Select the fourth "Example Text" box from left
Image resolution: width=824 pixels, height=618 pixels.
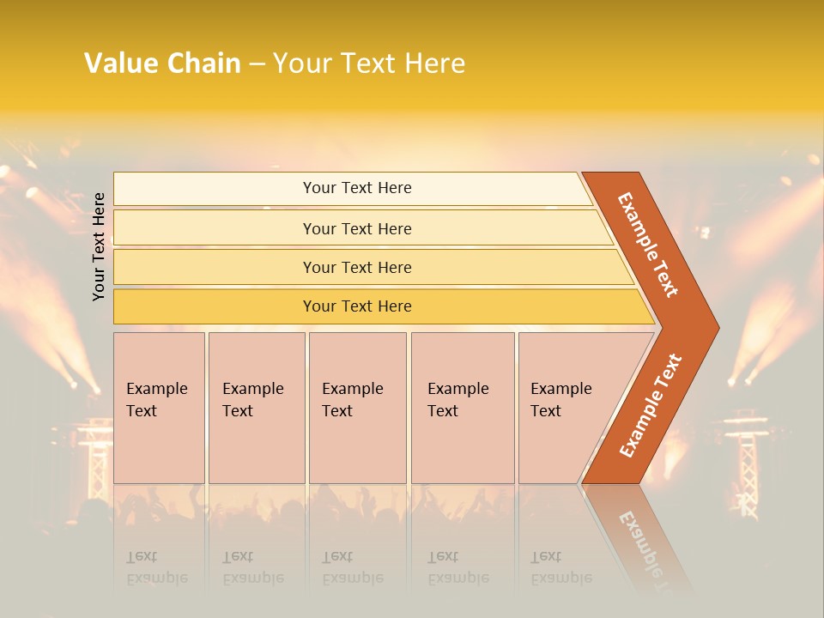click(463, 408)
